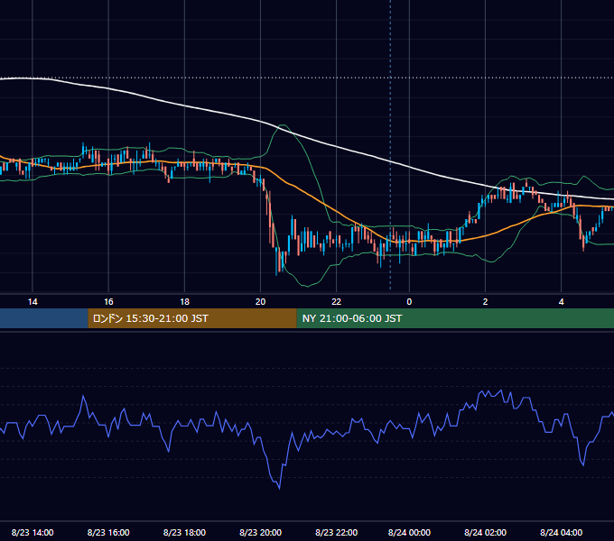Click the 8/23 14:00 date label
614x541 pixels.
33,532
